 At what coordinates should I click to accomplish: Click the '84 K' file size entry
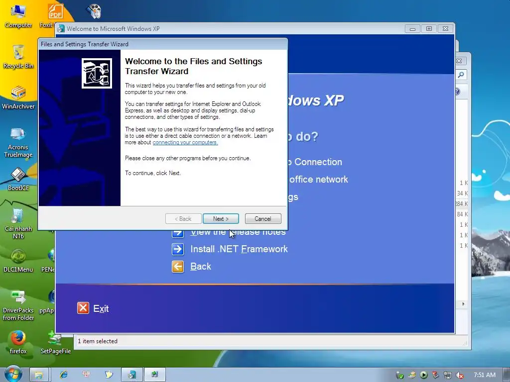click(462, 214)
